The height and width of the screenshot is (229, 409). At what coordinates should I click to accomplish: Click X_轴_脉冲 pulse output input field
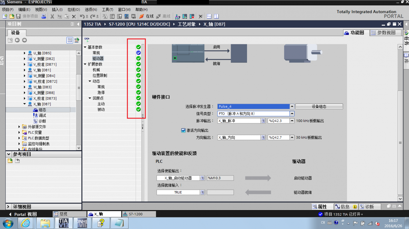click(x=239, y=121)
